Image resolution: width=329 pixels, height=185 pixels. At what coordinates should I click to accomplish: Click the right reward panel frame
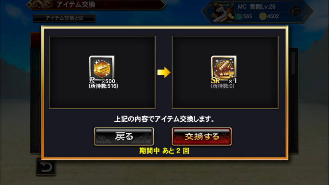point(225,72)
